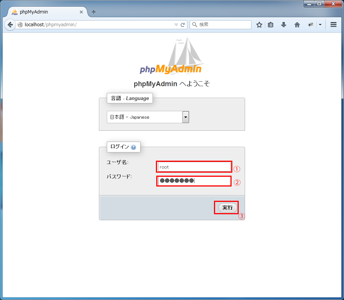This screenshot has height=300, width=344.
Task: Click the login help question mark icon
Action: [x=133, y=147]
